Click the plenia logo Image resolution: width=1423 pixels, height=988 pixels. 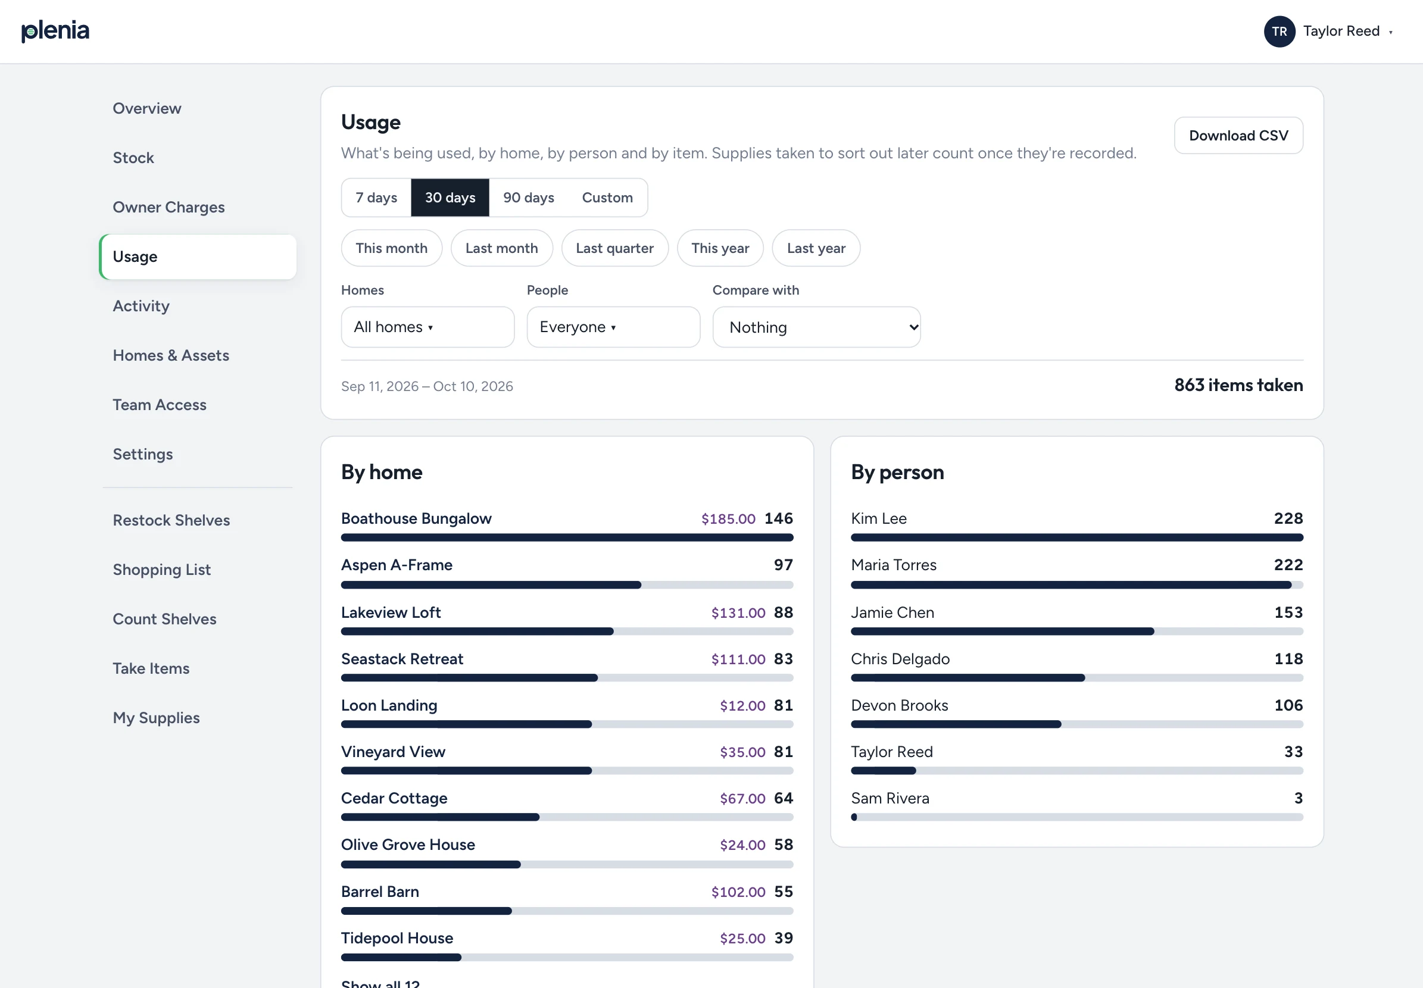coord(55,30)
